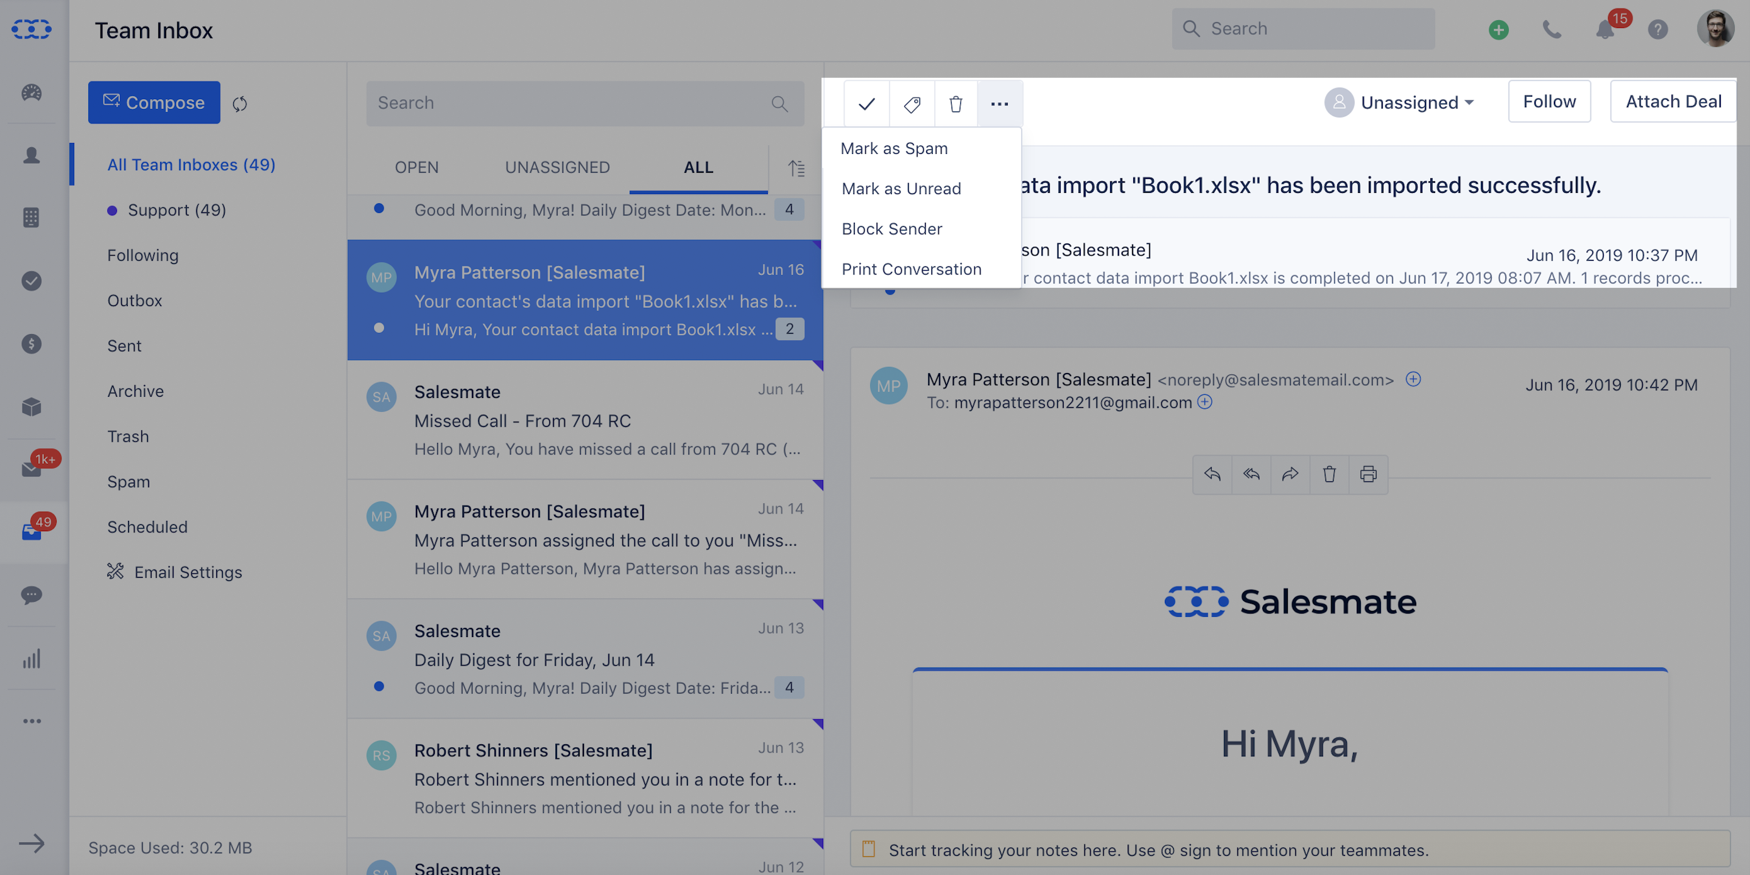Screen dimensions: 1750x875
Task: Open the Products box sidebar icon
Action: point(31,407)
